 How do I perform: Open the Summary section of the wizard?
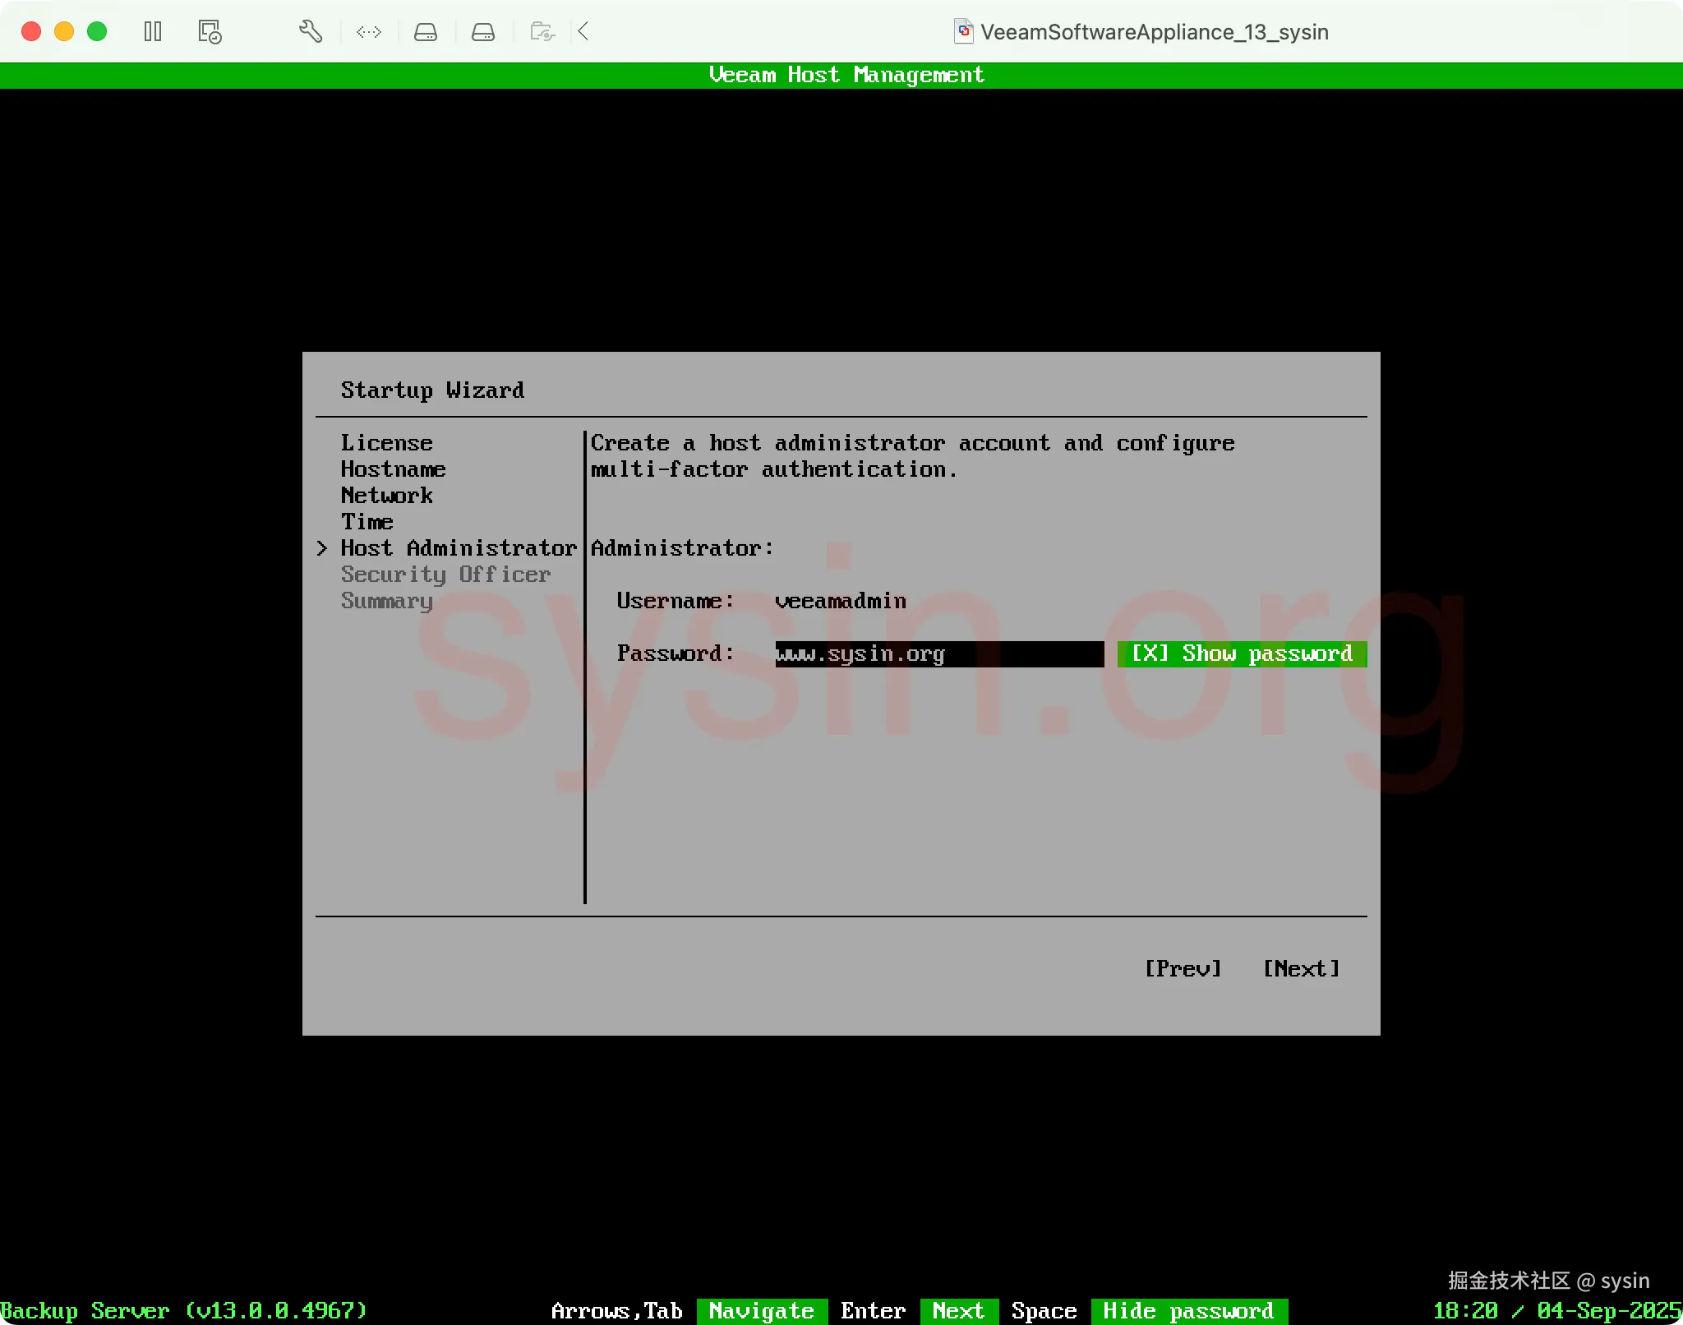[x=386, y=601]
